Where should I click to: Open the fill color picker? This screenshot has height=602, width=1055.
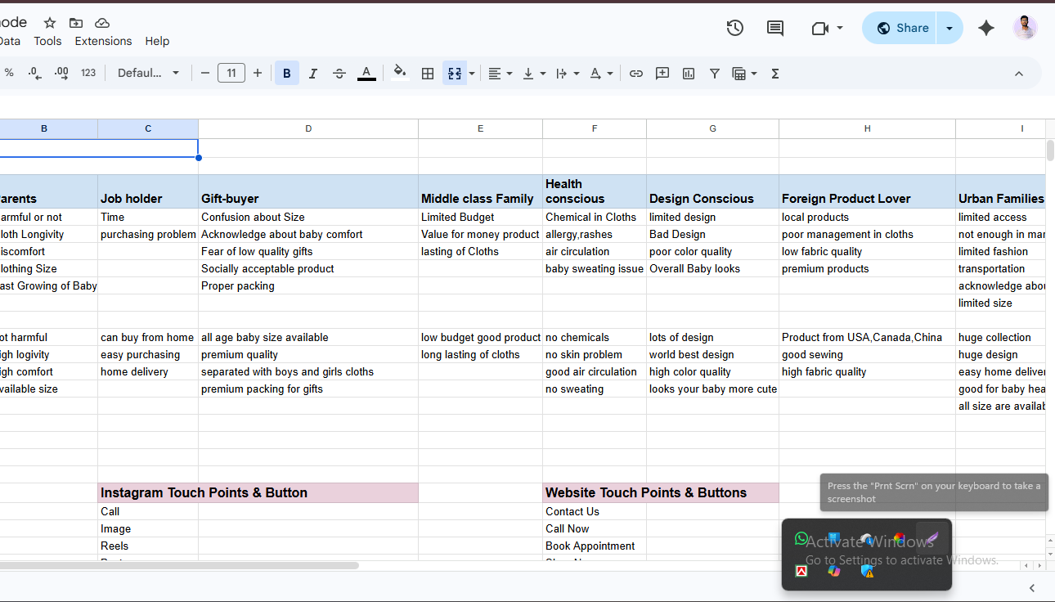pos(399,74)
